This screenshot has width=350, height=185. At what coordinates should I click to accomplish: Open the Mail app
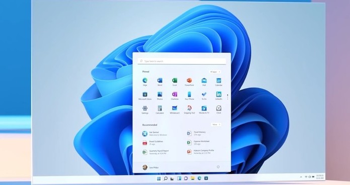click(x=204, y=82)
